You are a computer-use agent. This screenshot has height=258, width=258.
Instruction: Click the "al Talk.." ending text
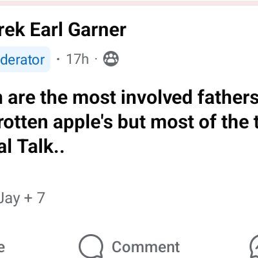click(x=32, y=146)
